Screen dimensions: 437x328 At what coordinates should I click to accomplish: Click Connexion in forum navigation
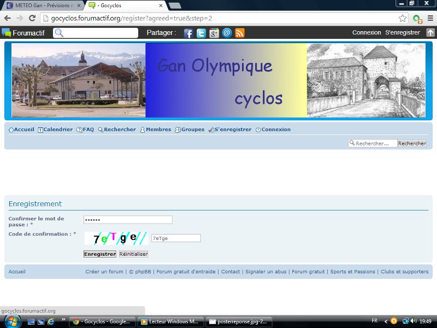[x=273, y=130]
